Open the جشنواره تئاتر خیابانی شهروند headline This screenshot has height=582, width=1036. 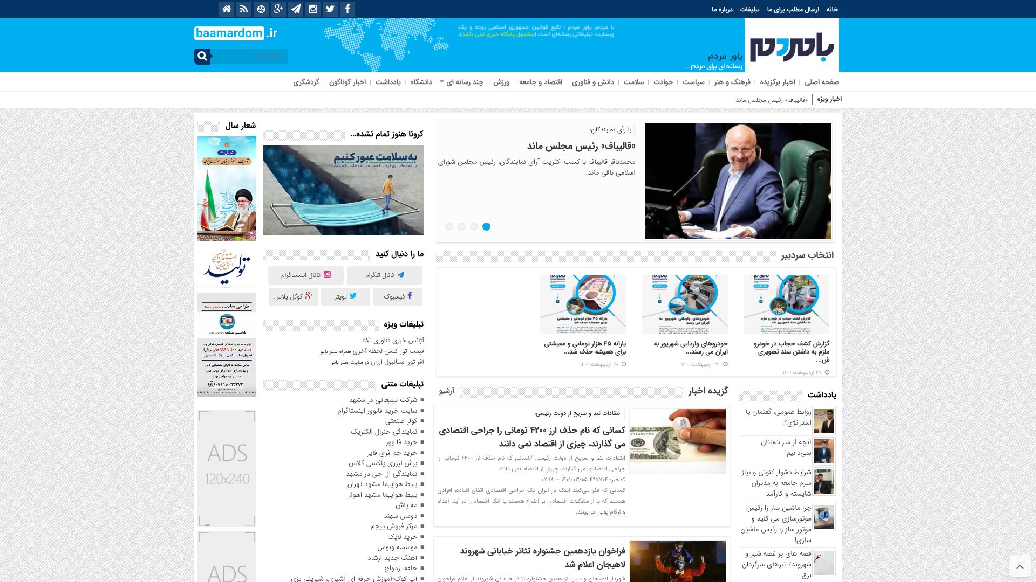point(542,557)
